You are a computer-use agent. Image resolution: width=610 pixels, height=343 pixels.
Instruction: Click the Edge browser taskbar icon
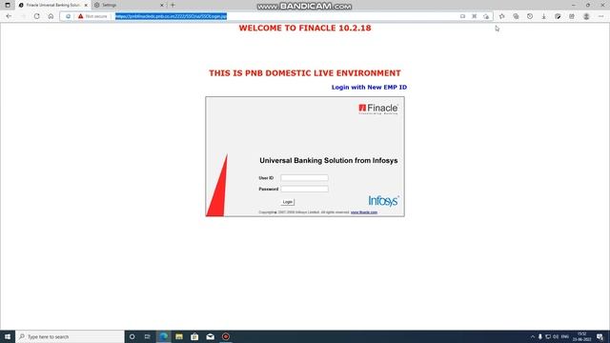[x=163, y=336]
